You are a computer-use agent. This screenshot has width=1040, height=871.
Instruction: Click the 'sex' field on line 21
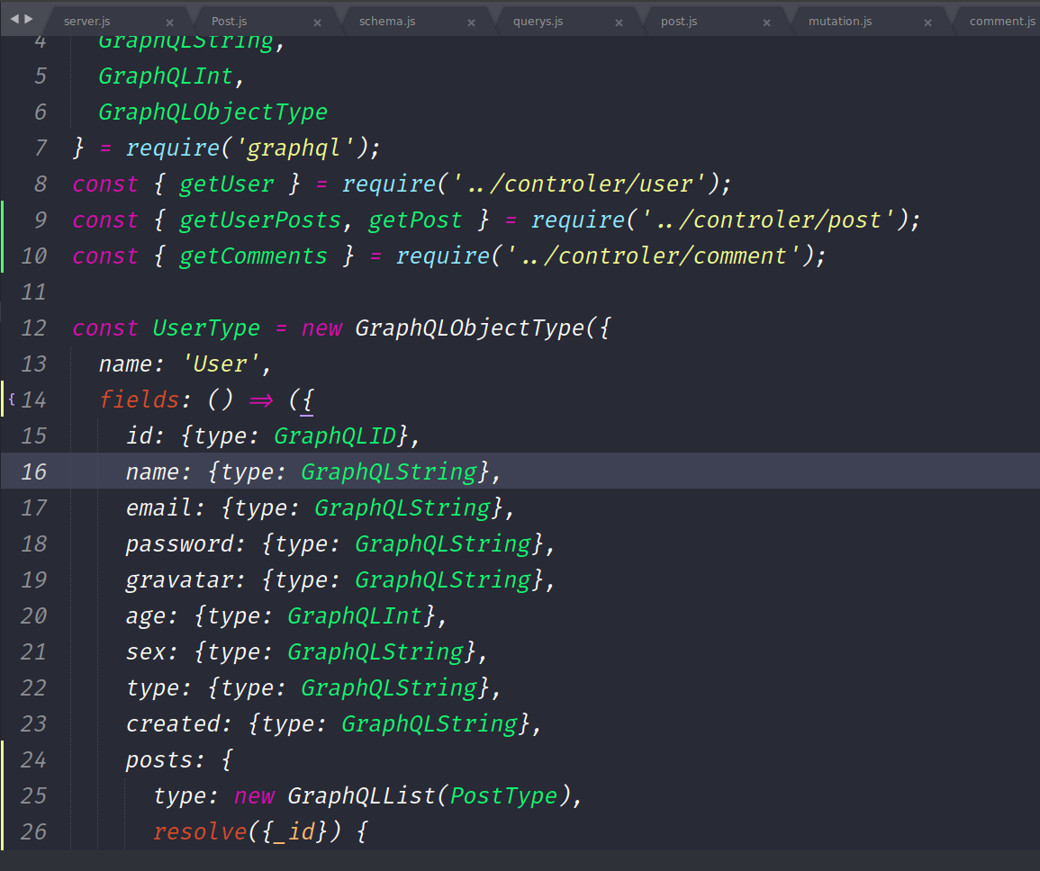[x=145, y=651]
